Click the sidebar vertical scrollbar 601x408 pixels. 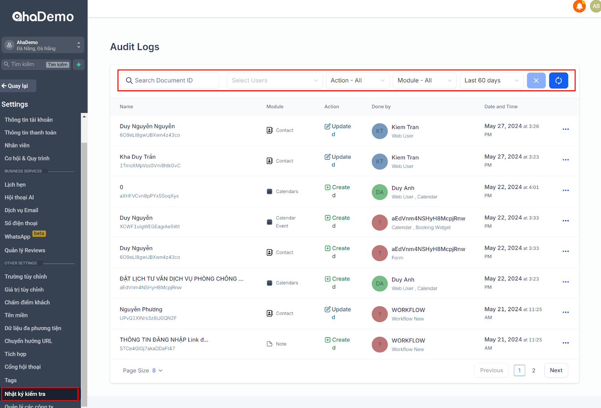(x=84, y=274)
